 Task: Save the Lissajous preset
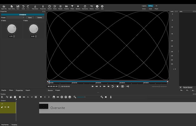tap(30, 18)
